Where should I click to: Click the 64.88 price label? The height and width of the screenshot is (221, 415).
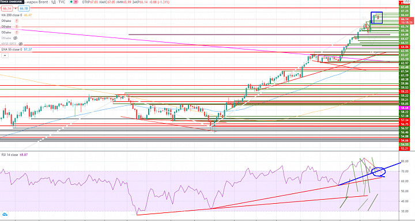pos(404,35)
